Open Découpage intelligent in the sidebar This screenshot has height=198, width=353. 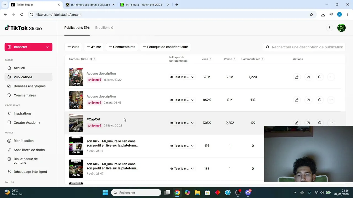click(28, 172)
